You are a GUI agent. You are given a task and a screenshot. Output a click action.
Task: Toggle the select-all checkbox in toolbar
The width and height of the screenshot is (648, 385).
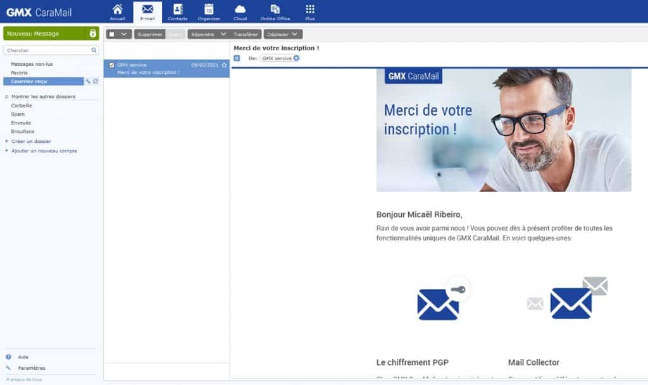(112, 34)
